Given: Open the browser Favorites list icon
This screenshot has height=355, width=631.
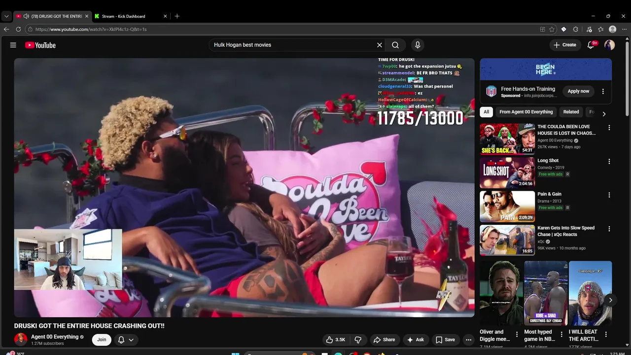Looking at the screenshot, I should click(601, 29).
